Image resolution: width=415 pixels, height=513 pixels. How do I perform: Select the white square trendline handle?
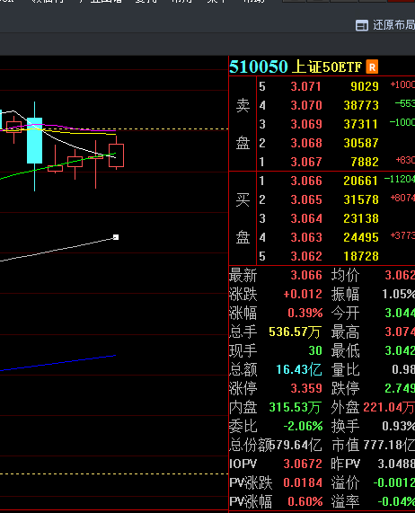(116, 237)
